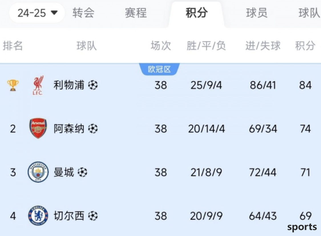The image size is (321, 236).
Task: Click the 进/失球 column header
Action: coord(263,45)
